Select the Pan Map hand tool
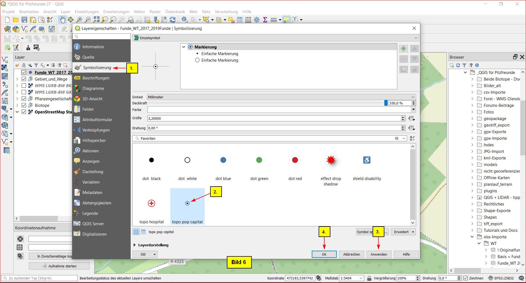The height and width of the screenshot is (283, 526). pos(62,19)
